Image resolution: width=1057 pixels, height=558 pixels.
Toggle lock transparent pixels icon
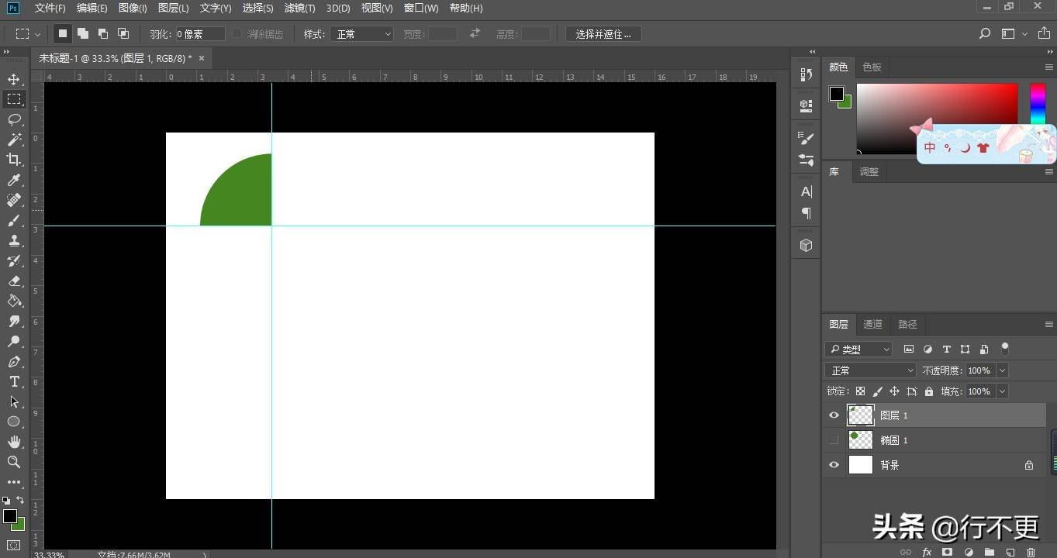pyautogui.click(x=860, y=391)
